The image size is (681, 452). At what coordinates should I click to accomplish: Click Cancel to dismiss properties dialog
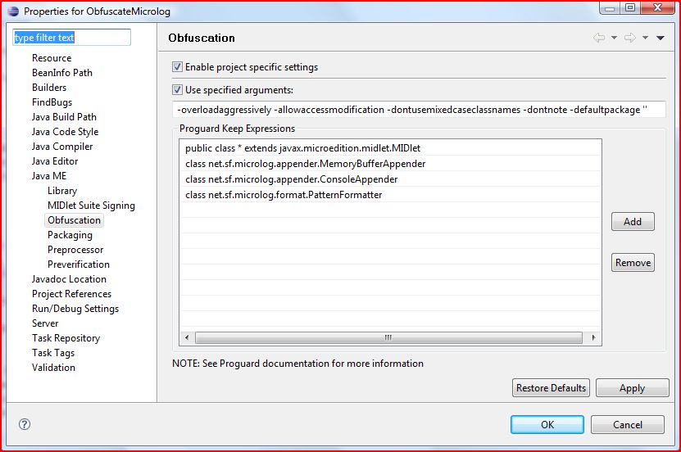pyautogui.click(x=628, y=424)
